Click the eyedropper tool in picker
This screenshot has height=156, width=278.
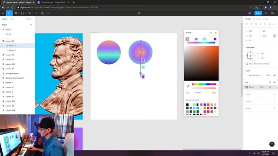pos(188,86)
